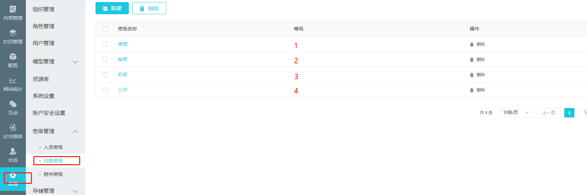
Task: Click the 互动 chat bubble icon
Action: point(13,104)
